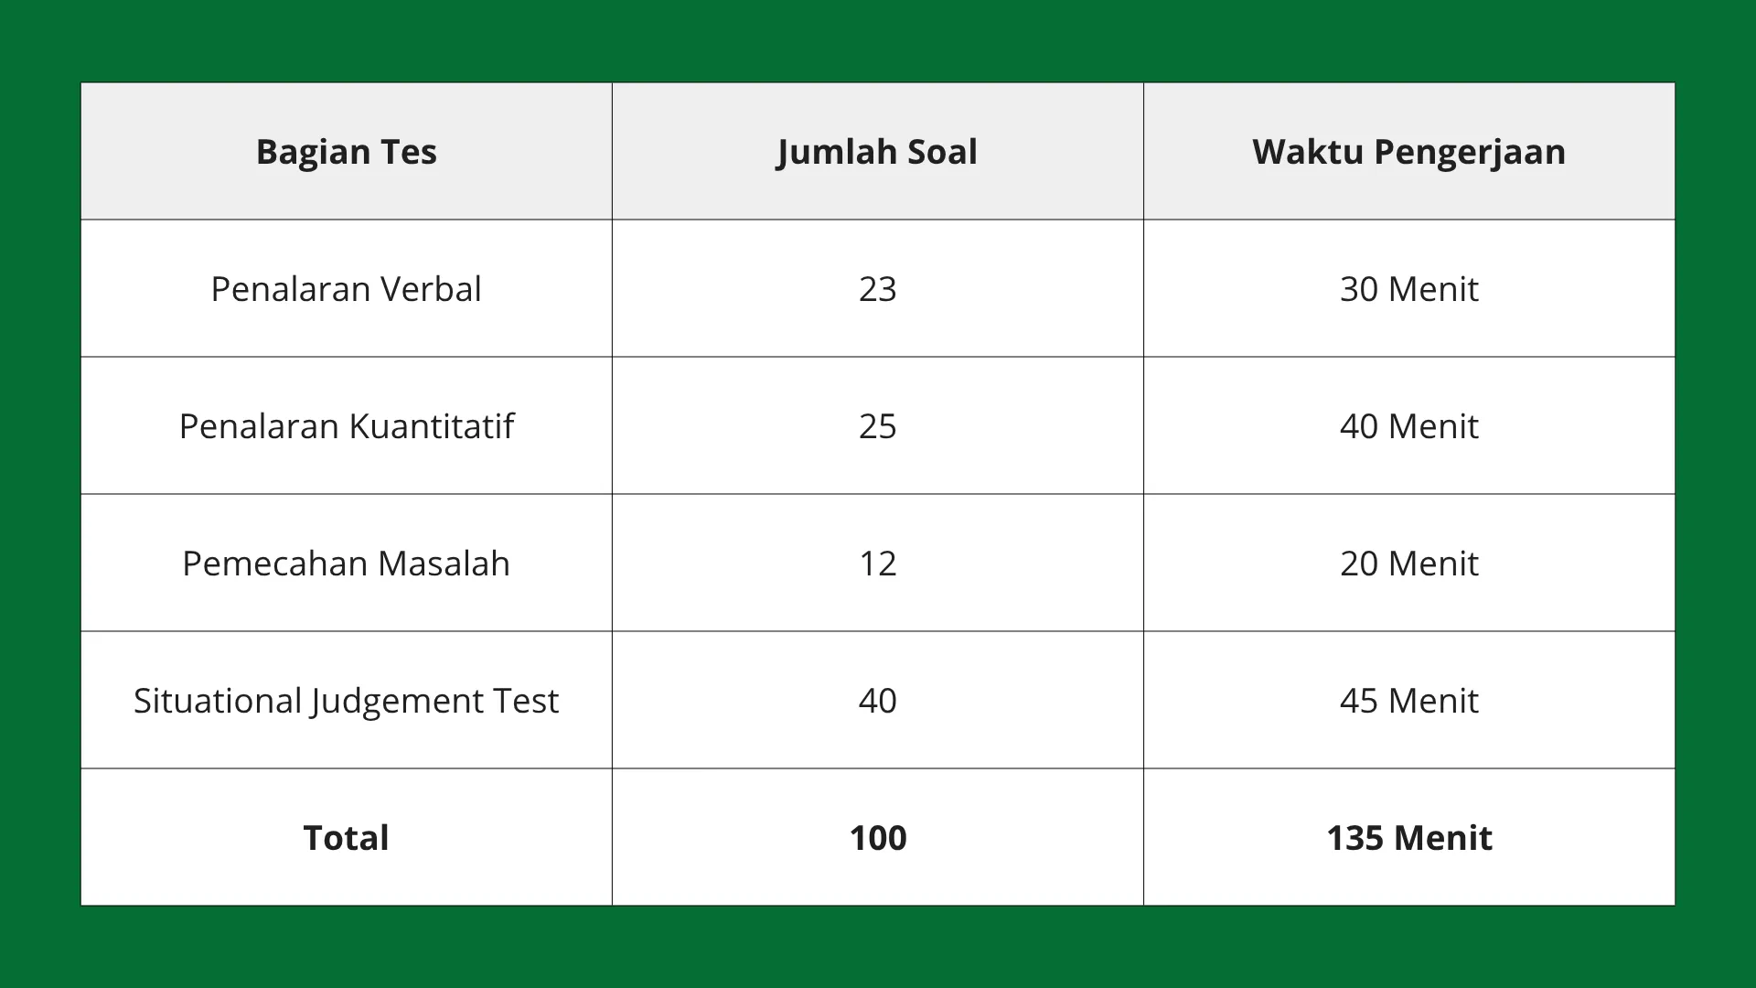Click the total question count 100

(x=877, y=838)
